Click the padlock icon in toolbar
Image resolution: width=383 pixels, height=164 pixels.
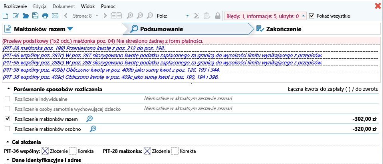click(x=218, y=16)
